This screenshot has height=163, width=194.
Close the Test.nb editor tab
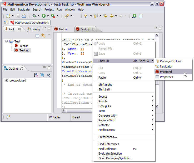(x=94, y=29)
